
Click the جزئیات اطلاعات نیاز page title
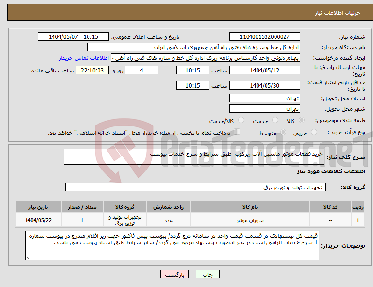[338, 13]
